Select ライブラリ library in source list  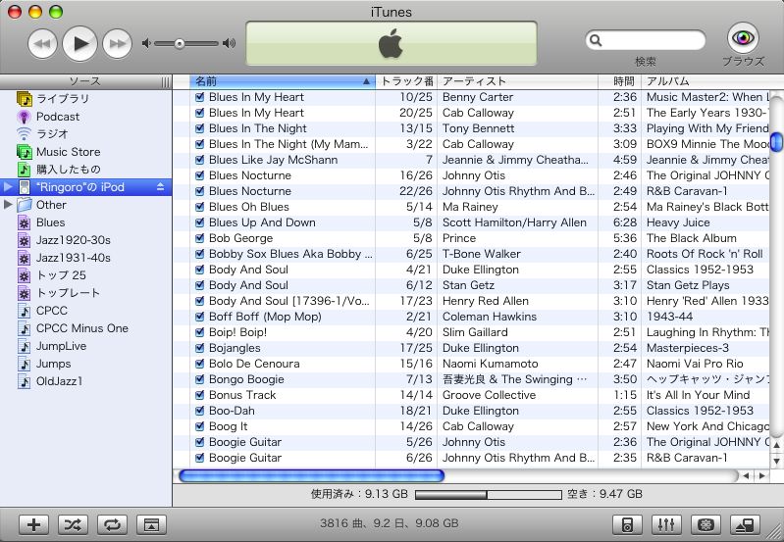86,99
